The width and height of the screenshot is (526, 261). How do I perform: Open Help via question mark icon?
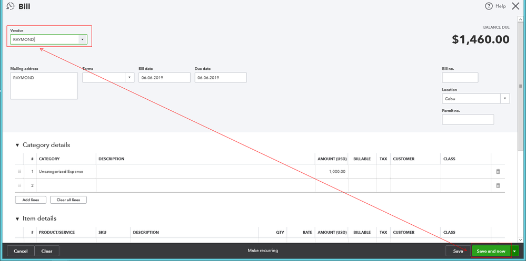[489, 6]
